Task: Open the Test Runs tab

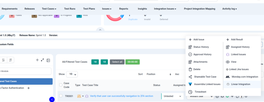Action: pyautogui.click(x=70, y=9)
